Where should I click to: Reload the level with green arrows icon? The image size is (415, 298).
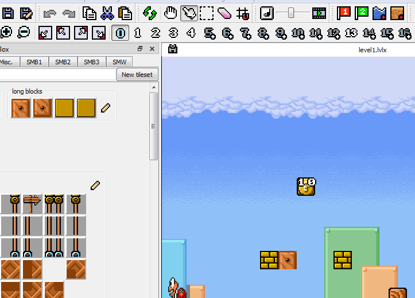tap(150, 13)
